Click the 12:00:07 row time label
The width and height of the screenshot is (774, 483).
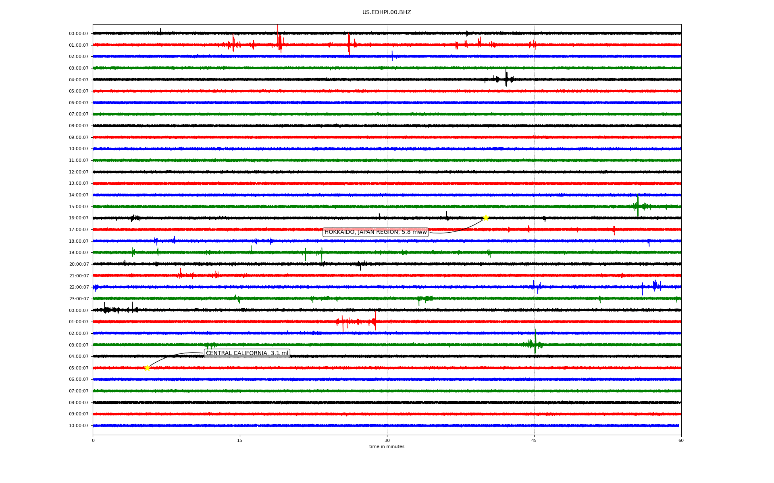pyautogui.click(x=79, y=172)
